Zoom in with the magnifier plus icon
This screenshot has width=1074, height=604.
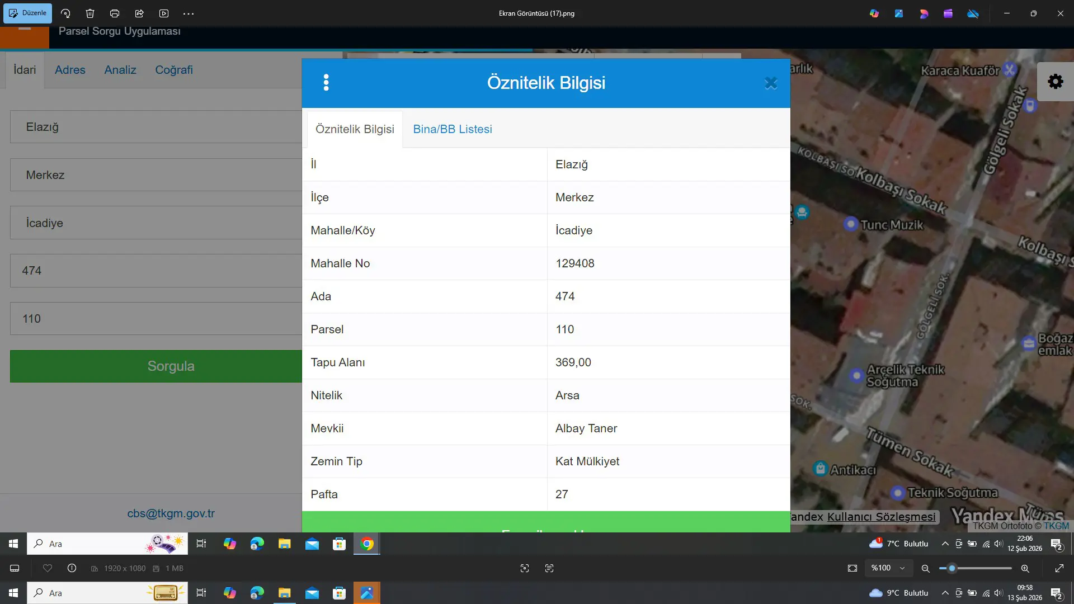pos(1025,568)
